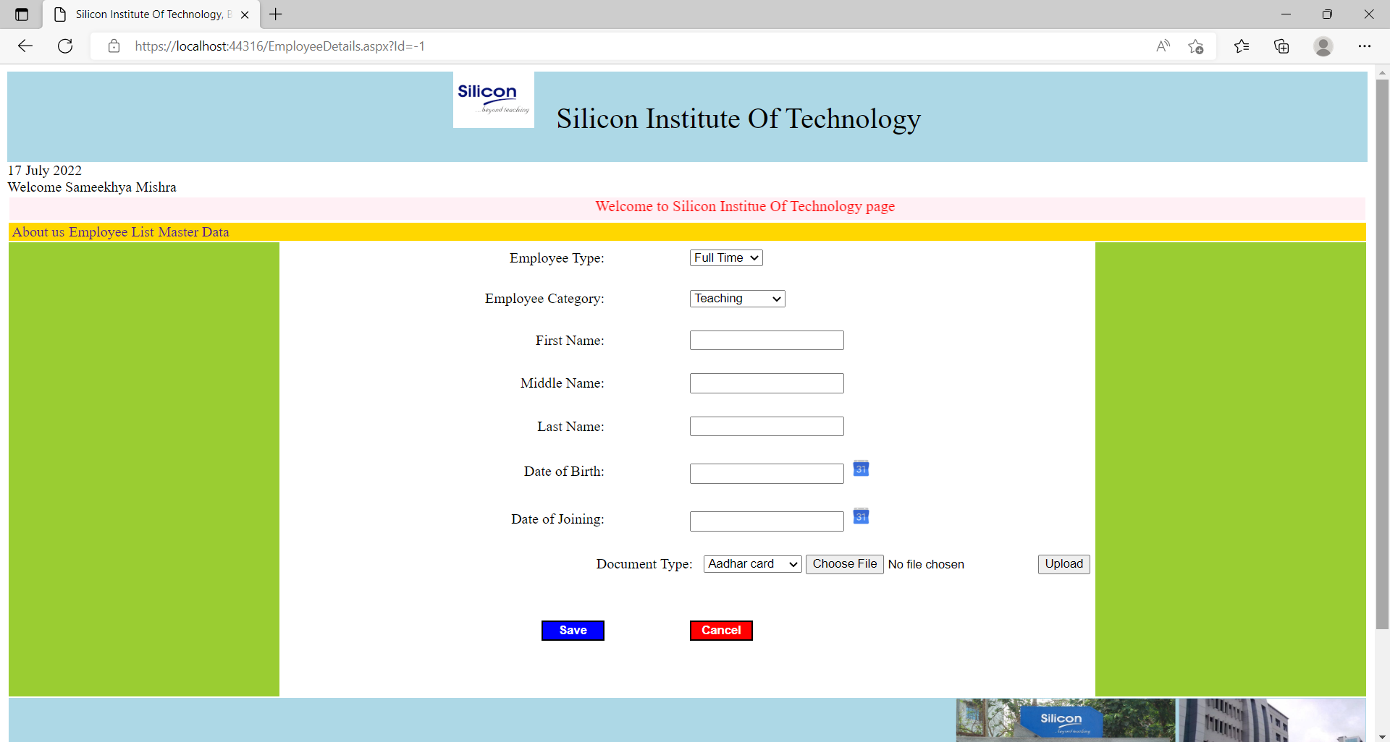Image resolution: width=1390 pixels, height=742 pixels.
Task: View site information lock icon
Action: coord(114,46)
